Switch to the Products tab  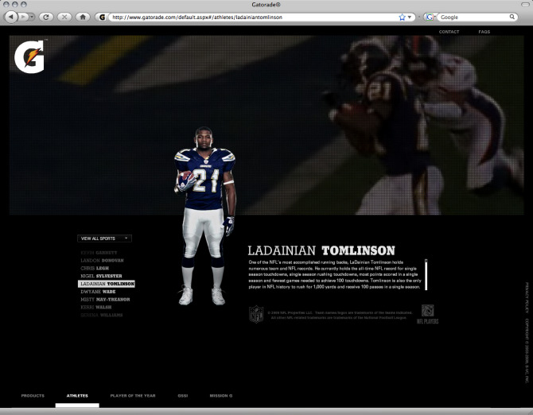pyautogui.click(x=33, y=395)
